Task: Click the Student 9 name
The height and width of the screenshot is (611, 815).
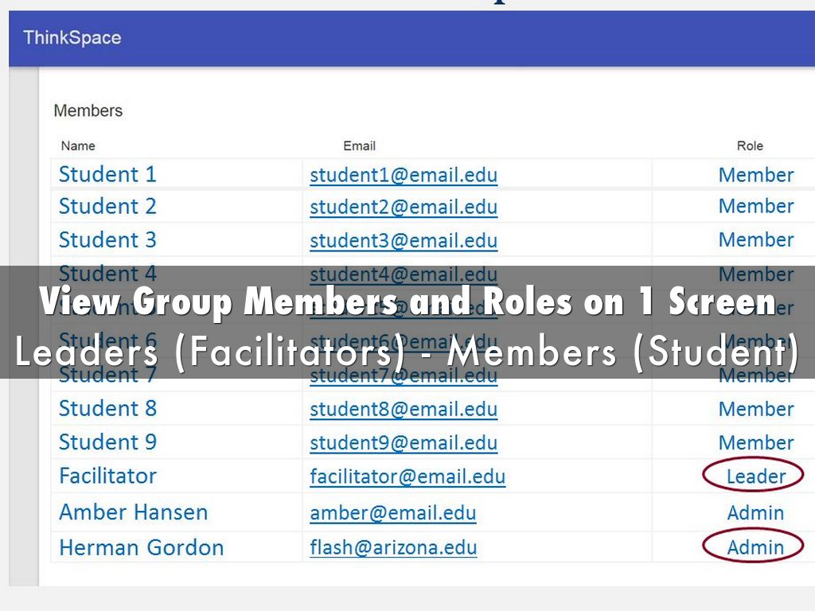Action: 107,442
